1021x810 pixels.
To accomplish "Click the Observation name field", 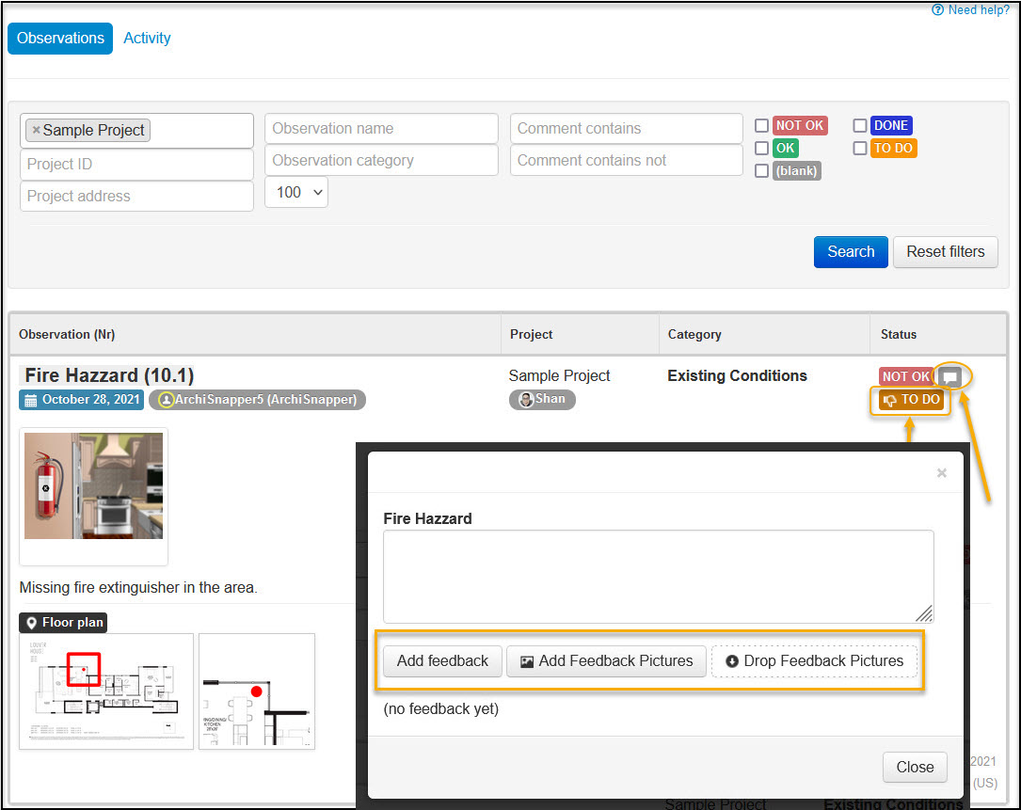I will (381, 128).
